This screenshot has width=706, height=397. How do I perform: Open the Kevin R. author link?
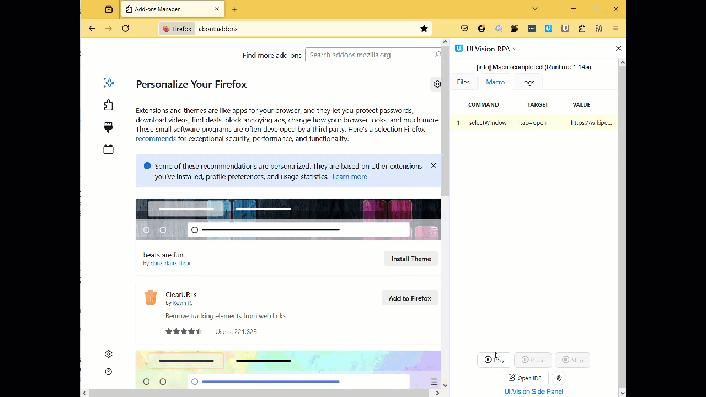point(183,303)
